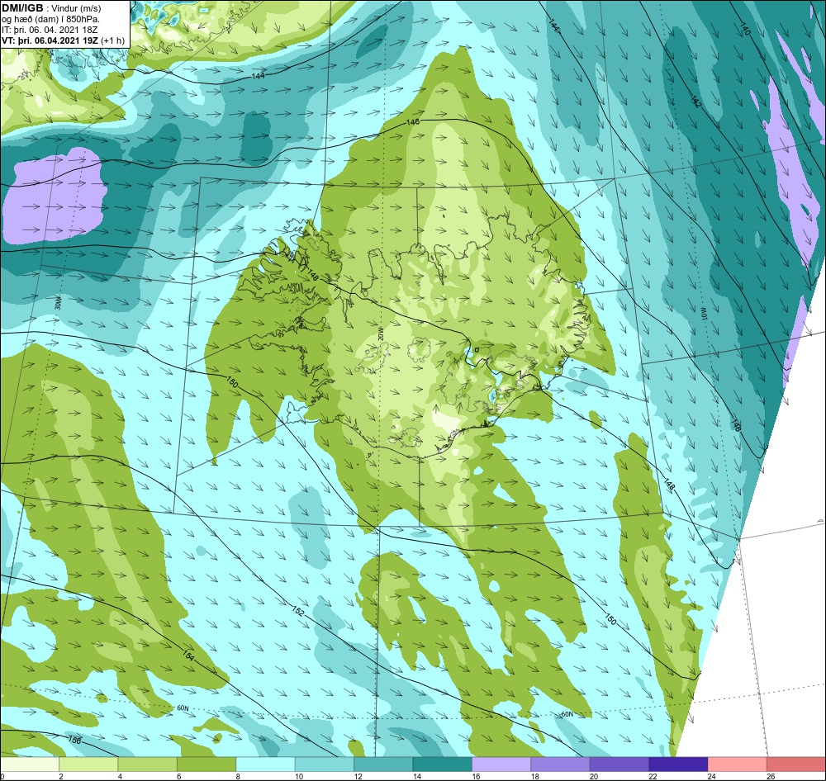Viewport: 826px width, 781px height.
Task: Click the legend tick label '24'
Action: point(712,776)
